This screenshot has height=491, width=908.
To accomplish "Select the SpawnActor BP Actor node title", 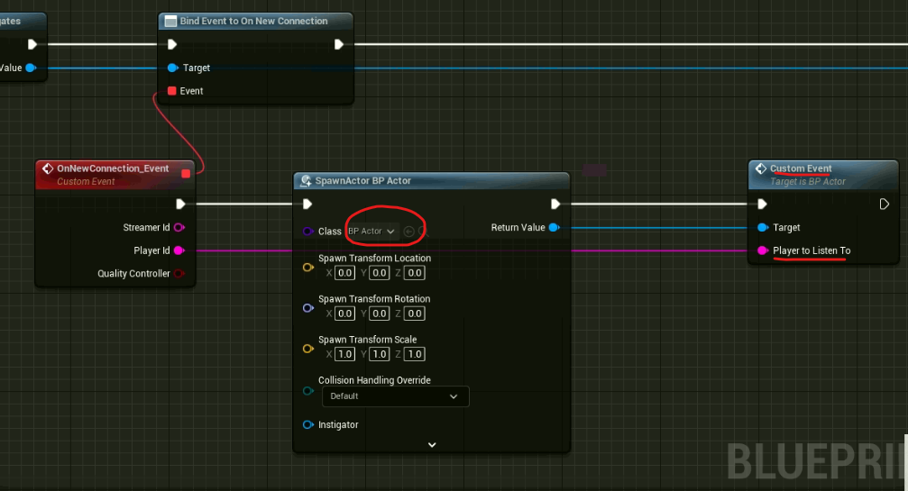I will [363, 181].
